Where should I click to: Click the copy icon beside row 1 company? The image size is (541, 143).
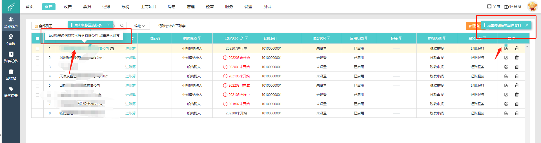click(112, 49)
